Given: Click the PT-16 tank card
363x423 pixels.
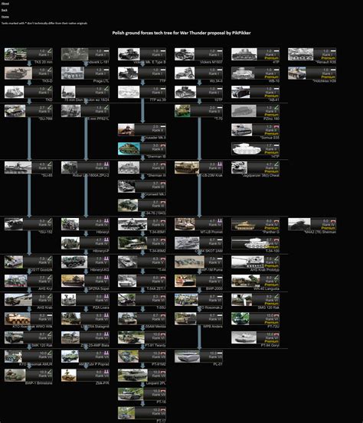Looking at the screenshot, I should (x=142, y=394).
